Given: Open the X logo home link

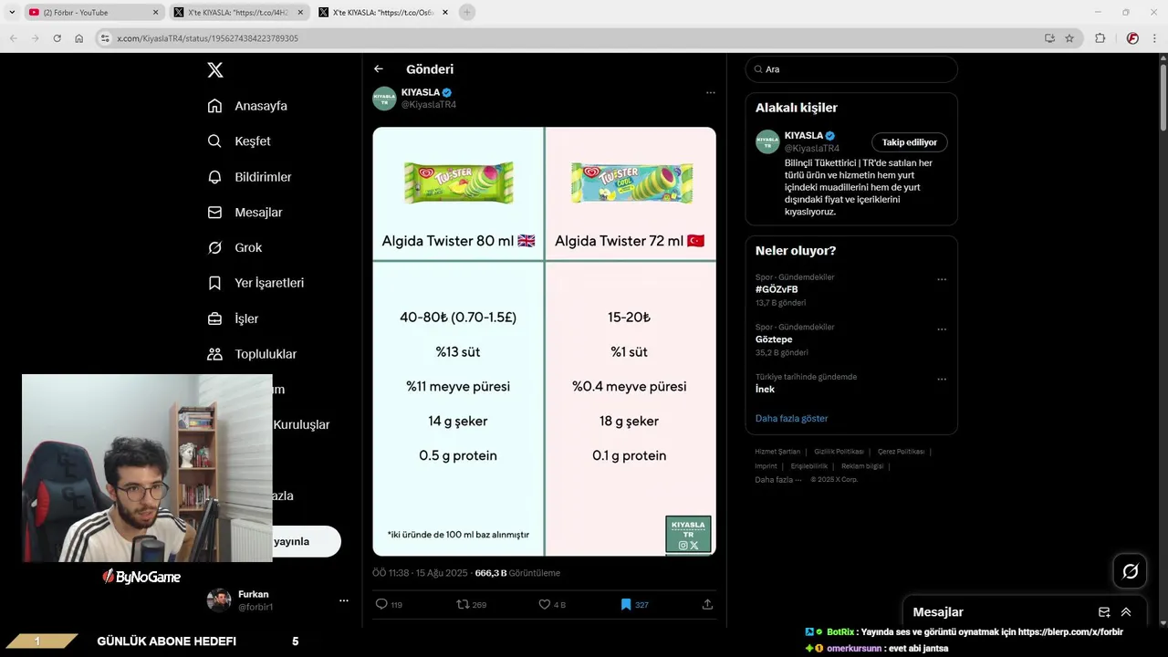Looking at the screenshot, I should [x=214, y=70].
